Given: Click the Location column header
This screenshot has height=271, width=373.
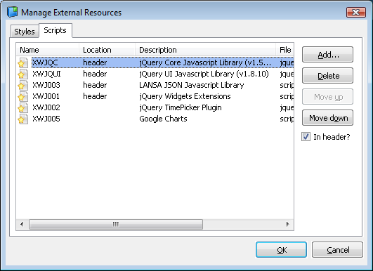Looking at the screenshot, I should point(107,50).
